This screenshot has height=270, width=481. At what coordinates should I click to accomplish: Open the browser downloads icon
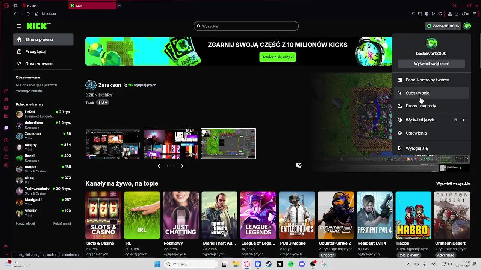(457, 14)
